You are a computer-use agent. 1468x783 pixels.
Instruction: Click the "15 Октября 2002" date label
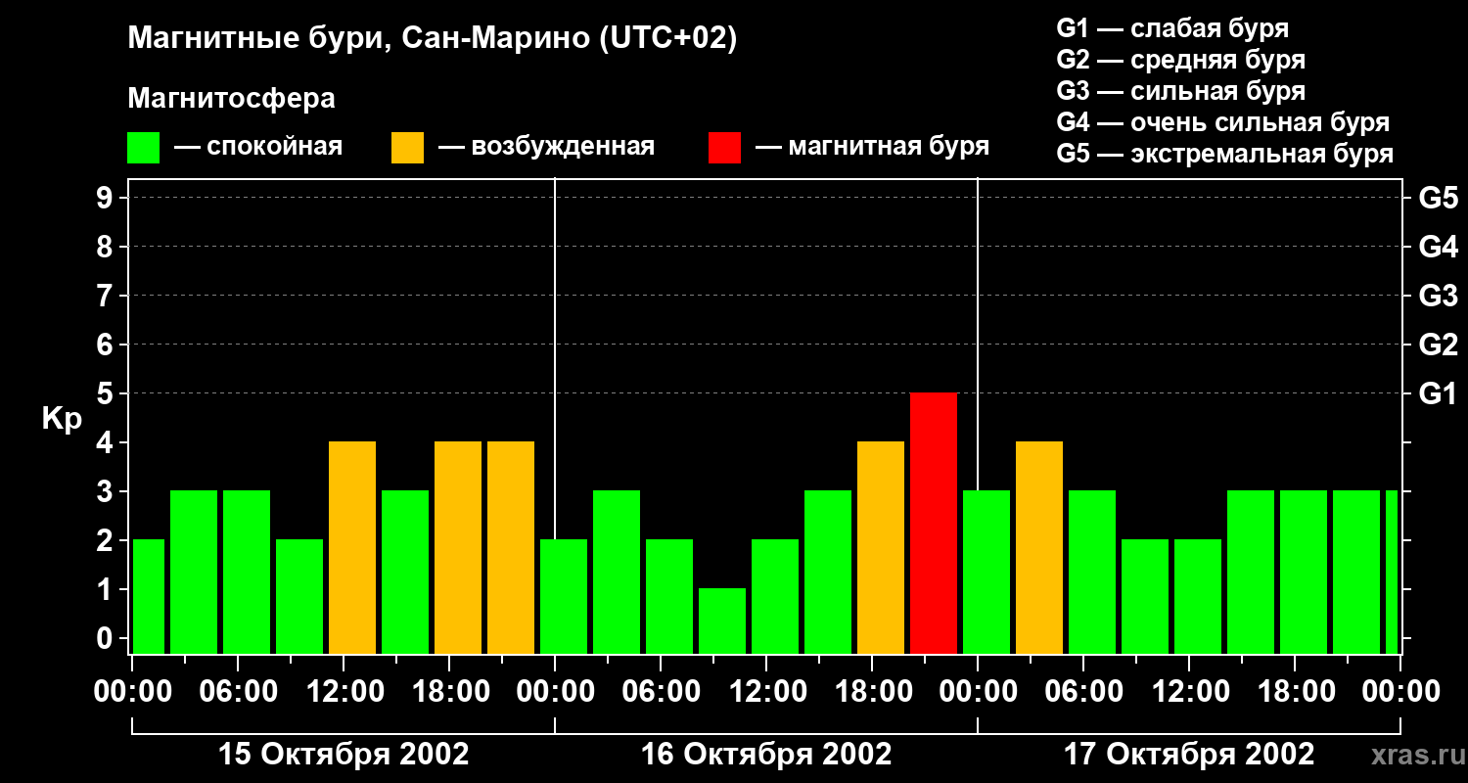click(x=344, y=755)
